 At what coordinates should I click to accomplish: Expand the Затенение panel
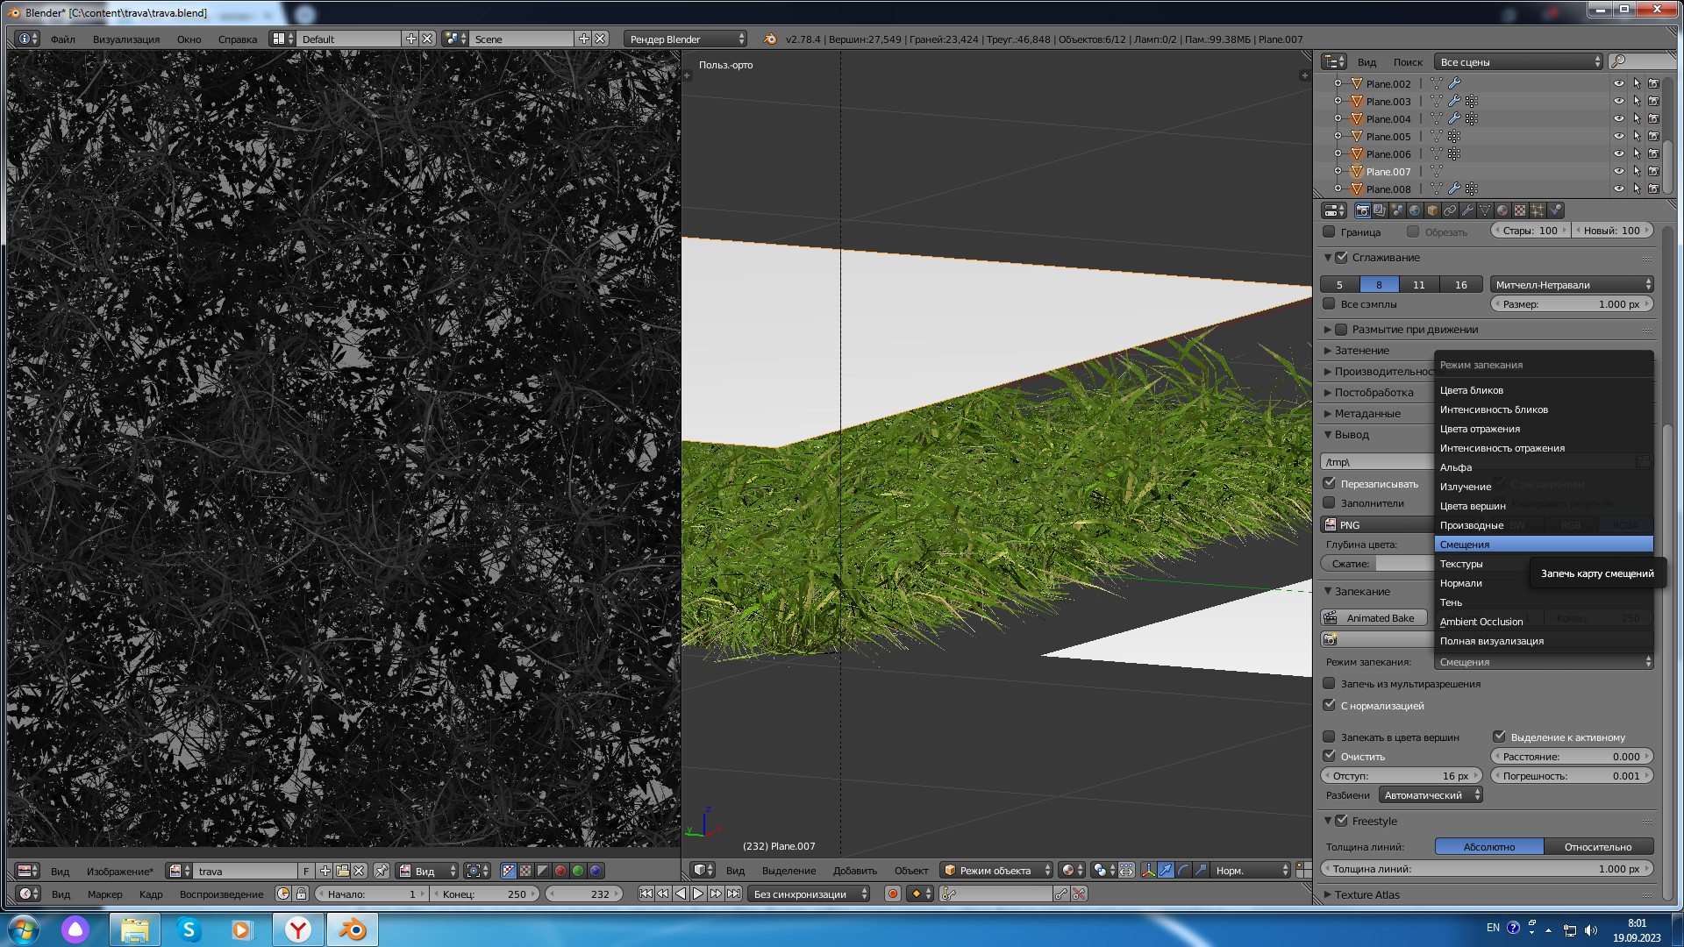(x=1327, y=351)
